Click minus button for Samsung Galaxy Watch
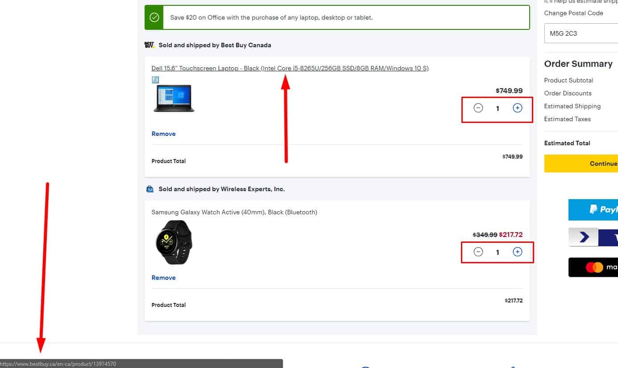Image resolution: width=618 pixels, height=368 pixels. (478, 252)
